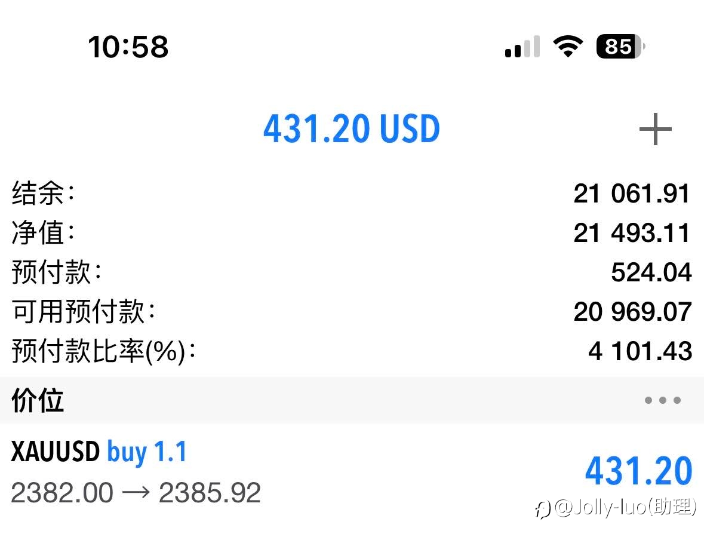The height and width of the screenshot is (540, 704).
Task: Select the 预付款 margin row
Action: coord(352,272)
